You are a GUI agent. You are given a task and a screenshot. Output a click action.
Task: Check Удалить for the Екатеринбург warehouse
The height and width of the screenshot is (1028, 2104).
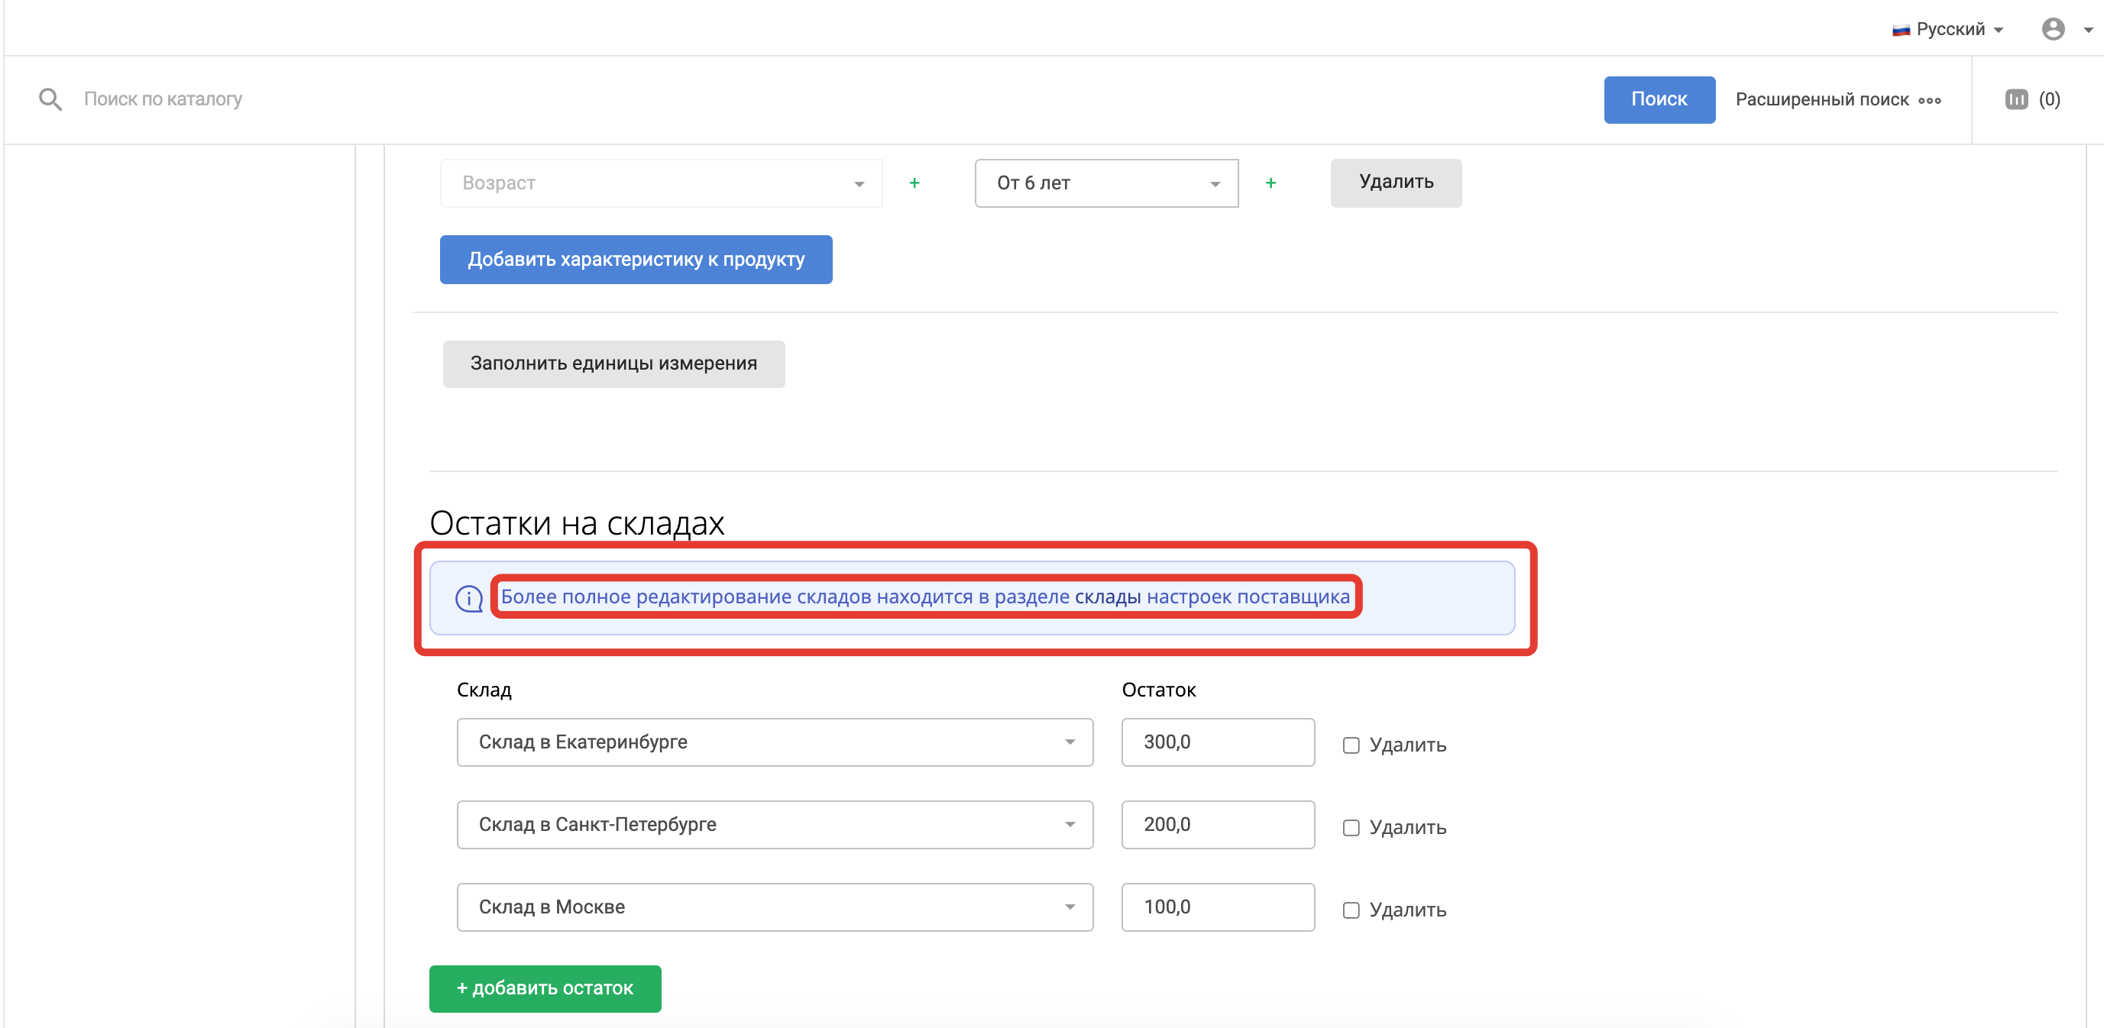[1351, 745]
